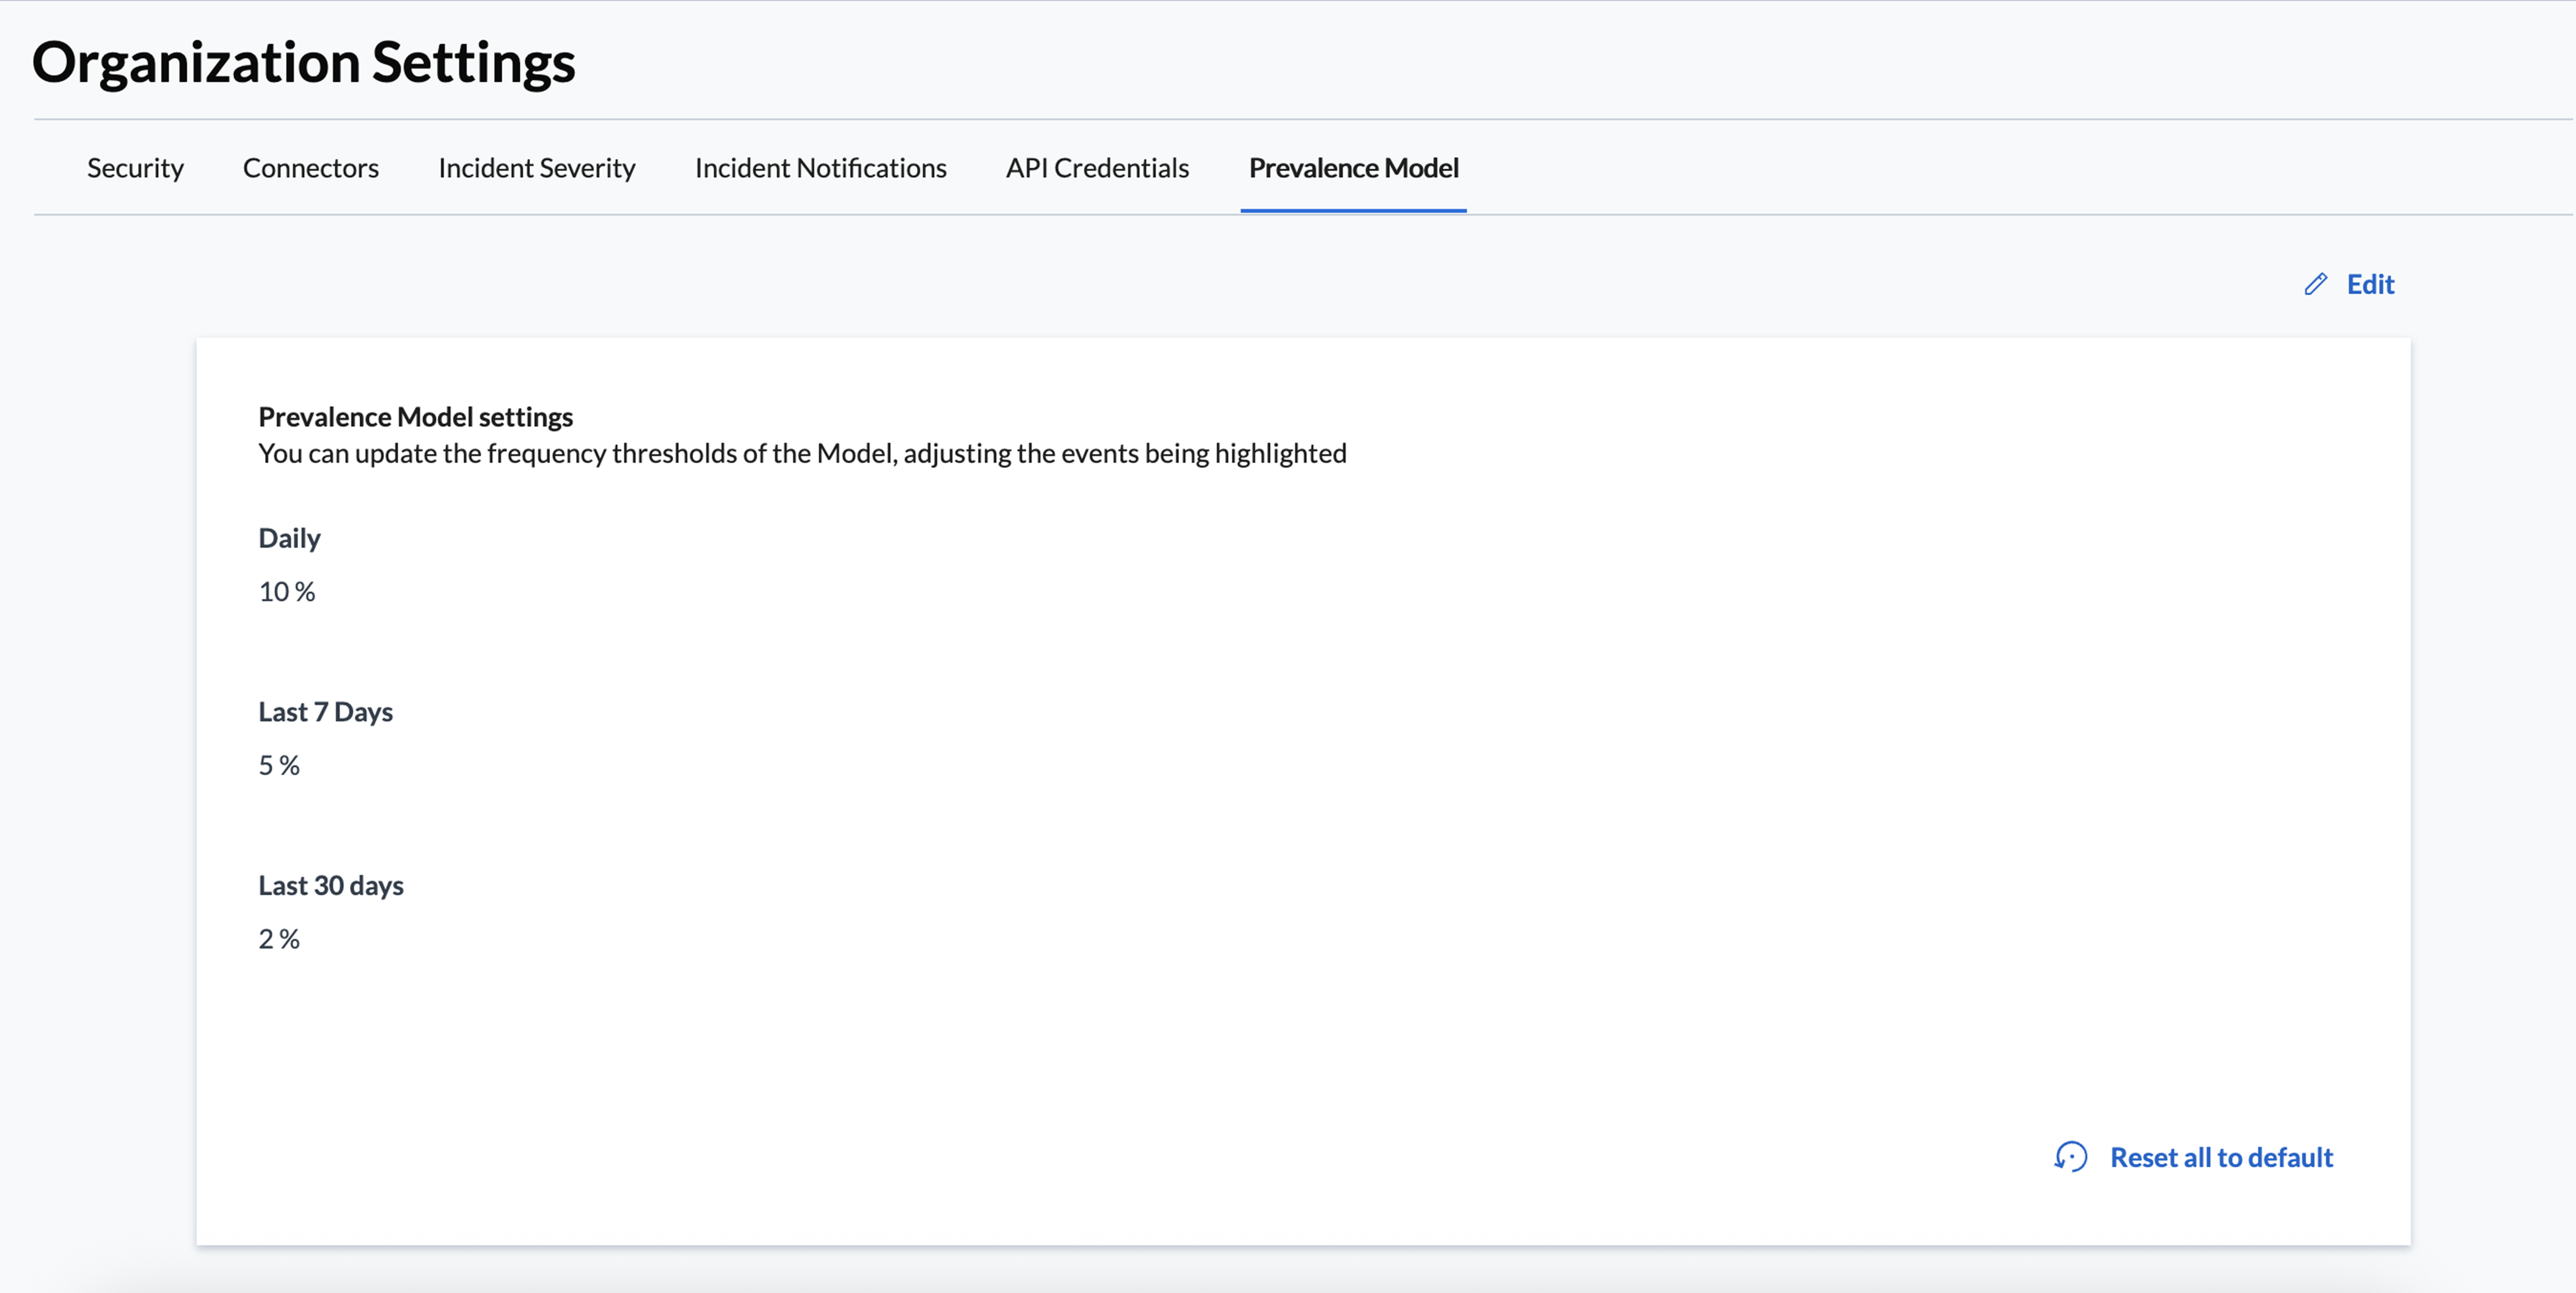Select the API Credentials tab
Viewport: 2576px width, 1293px height.
[x=1097, y=168]
